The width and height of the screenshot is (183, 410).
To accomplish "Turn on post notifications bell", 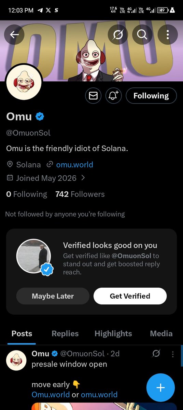I will (114, 96).
